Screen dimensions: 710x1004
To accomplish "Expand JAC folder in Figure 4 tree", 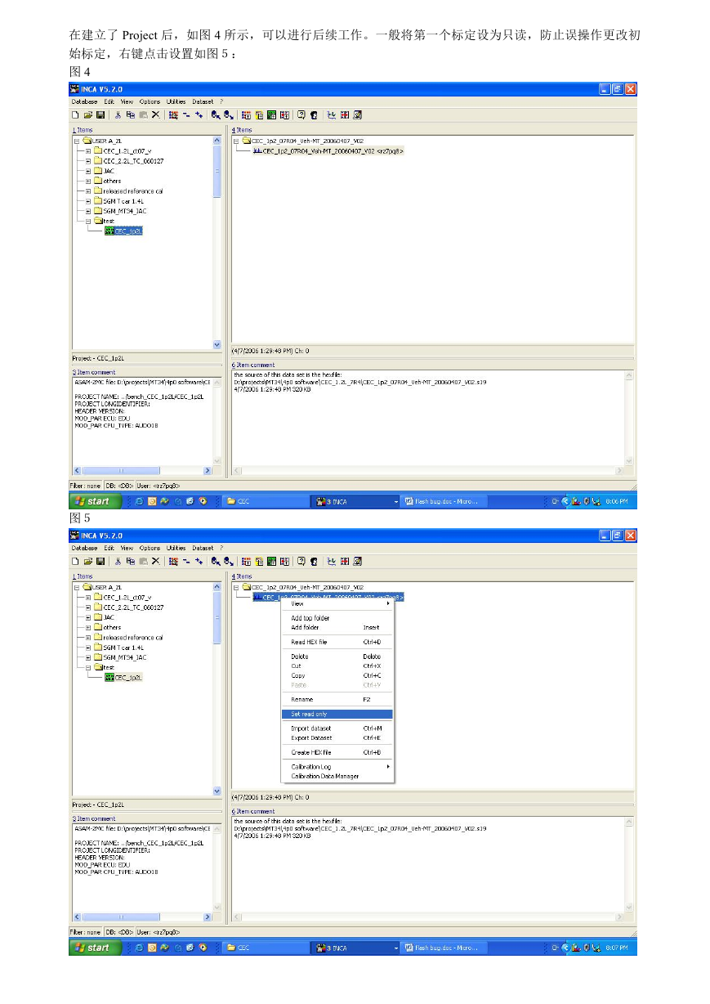I will pyautogui.click(x=88, y=171).
